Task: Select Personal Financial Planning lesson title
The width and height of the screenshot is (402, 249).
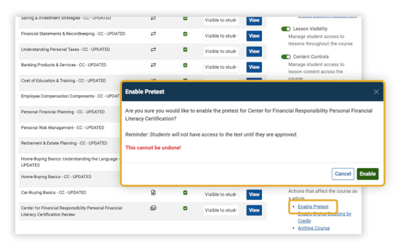Action: 63,112
